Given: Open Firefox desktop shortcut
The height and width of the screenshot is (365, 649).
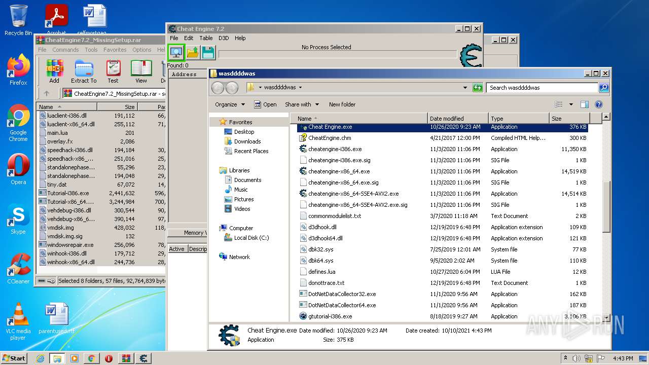Looking at the screenshot, I should coord(18,70).
